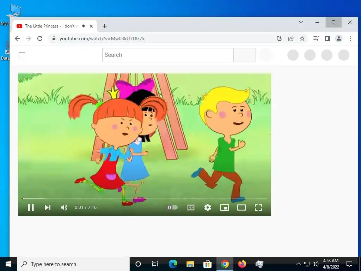361x271 pixels.
Task: Switch to Chrome in the taskbar
Action: coord(225,264)
